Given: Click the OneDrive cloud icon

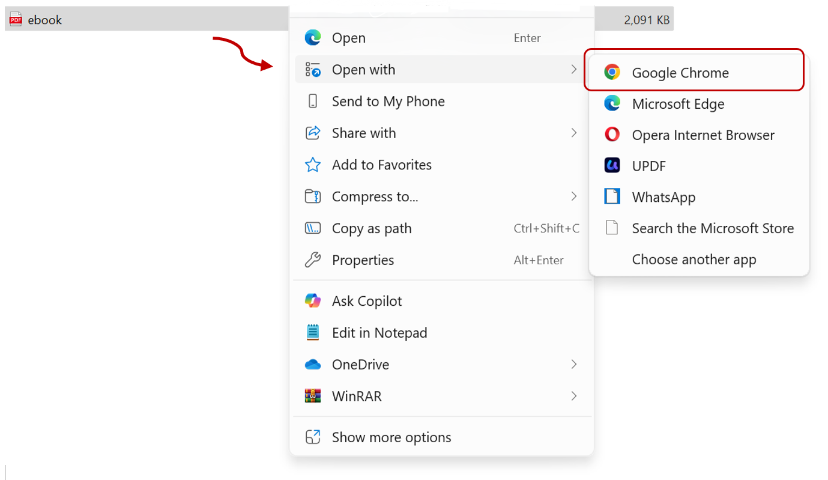Looking at the screenshot, I should pyautogui.click(x=313, y=365).
